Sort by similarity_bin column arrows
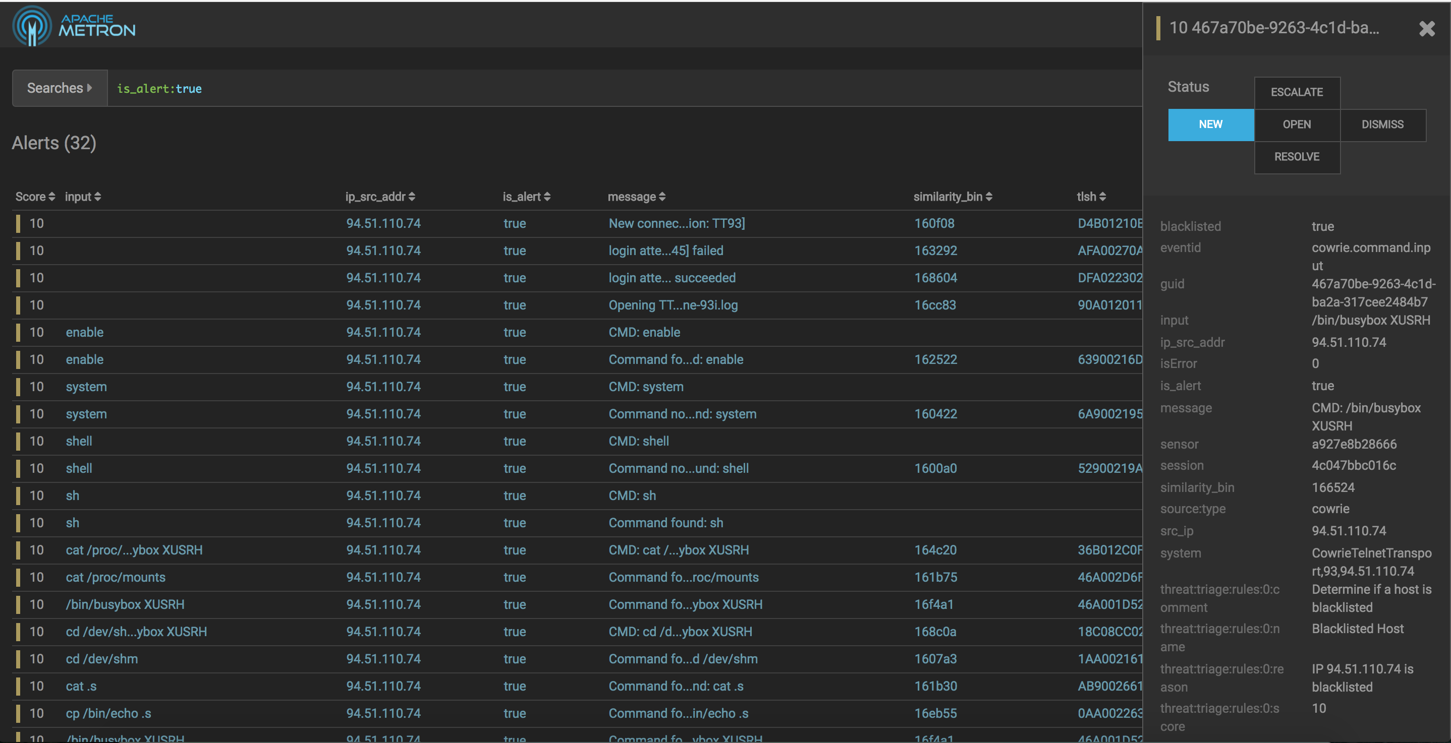Viewport: 1451px width, 743px height. pyautogui.click(x=988, y=197)
